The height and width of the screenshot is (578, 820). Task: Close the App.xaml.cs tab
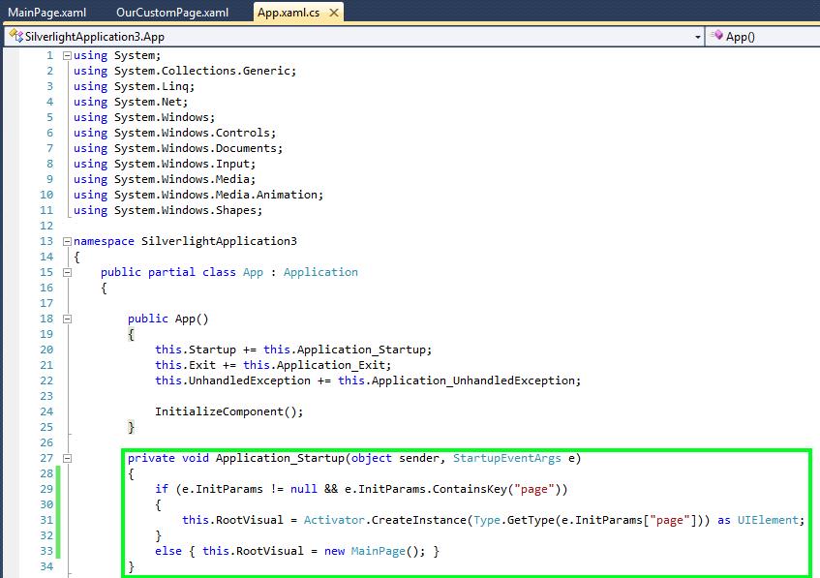pos(335,14)
